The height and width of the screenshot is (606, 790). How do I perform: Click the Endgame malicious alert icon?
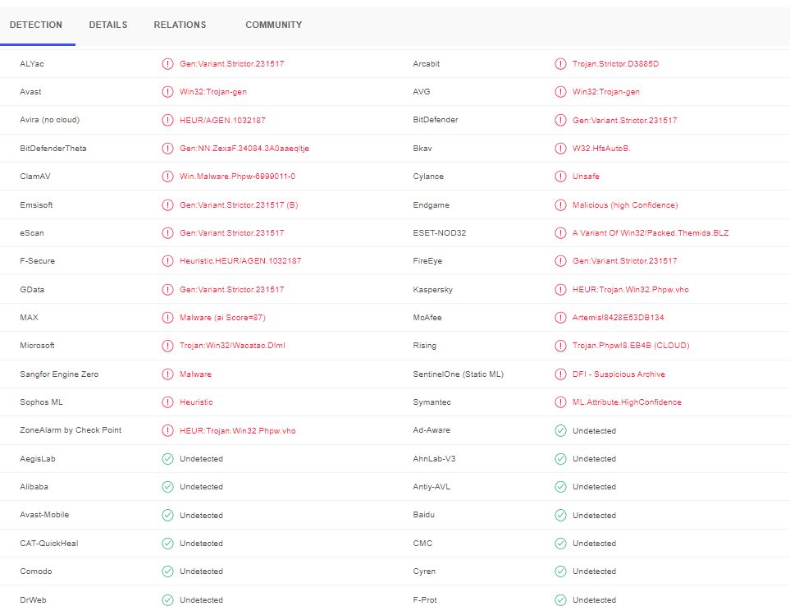coord(560,205)
